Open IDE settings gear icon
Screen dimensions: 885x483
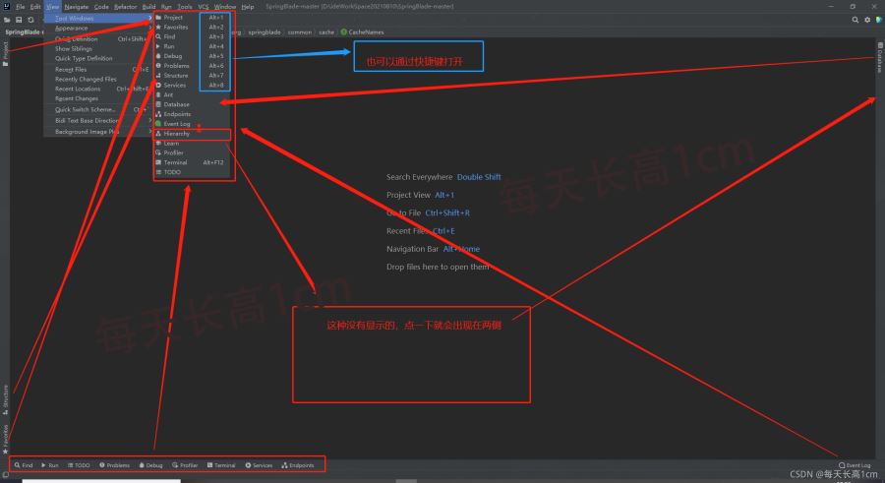[x=866, y=19]
